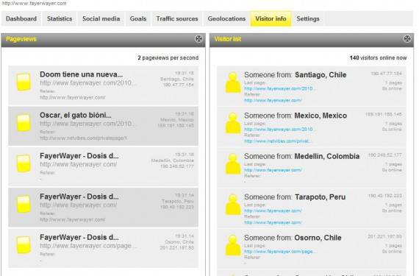The image size is (419, 276).
Task: Open the Doom tiene una nueva pageview entry
Action: pyautogui.click(x=103, y=85)
